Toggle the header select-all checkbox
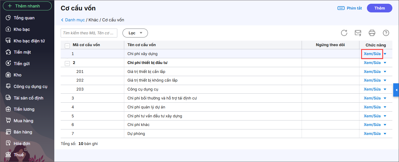The width and height of the screenshot is (399, 162). coord(67,45)
